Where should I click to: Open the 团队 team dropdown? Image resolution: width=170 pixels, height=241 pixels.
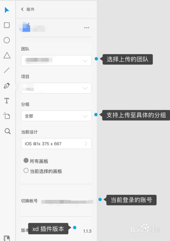[x=56, y=60]
